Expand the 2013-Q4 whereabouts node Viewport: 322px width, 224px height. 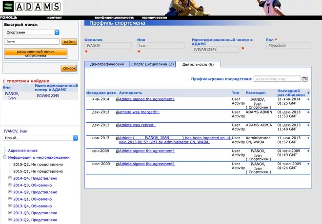click(x=10, y=206)
